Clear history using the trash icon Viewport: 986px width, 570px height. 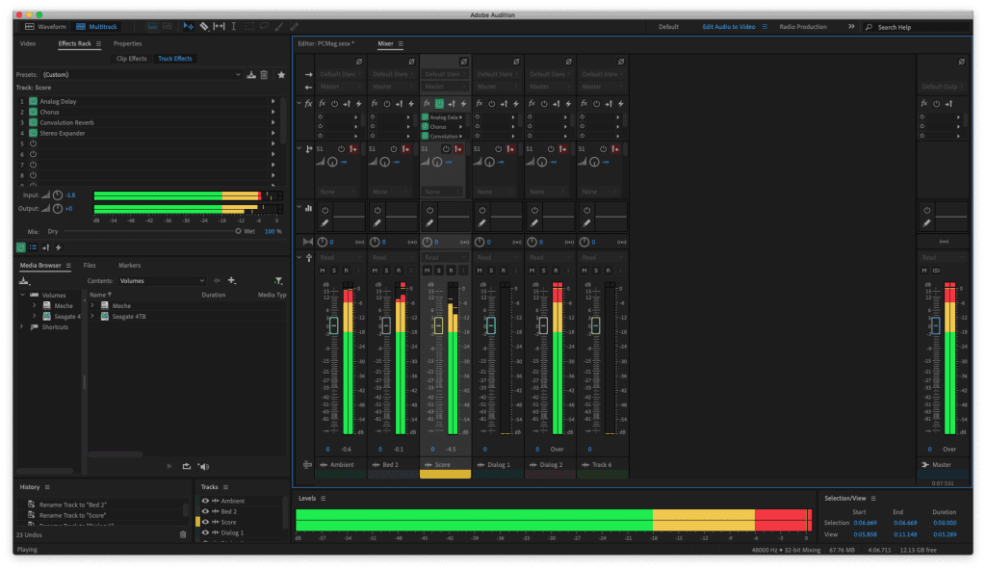[183, 533]
